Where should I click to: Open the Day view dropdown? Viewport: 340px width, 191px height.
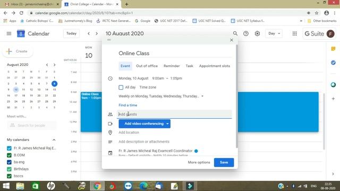click(x=274, y=33)
